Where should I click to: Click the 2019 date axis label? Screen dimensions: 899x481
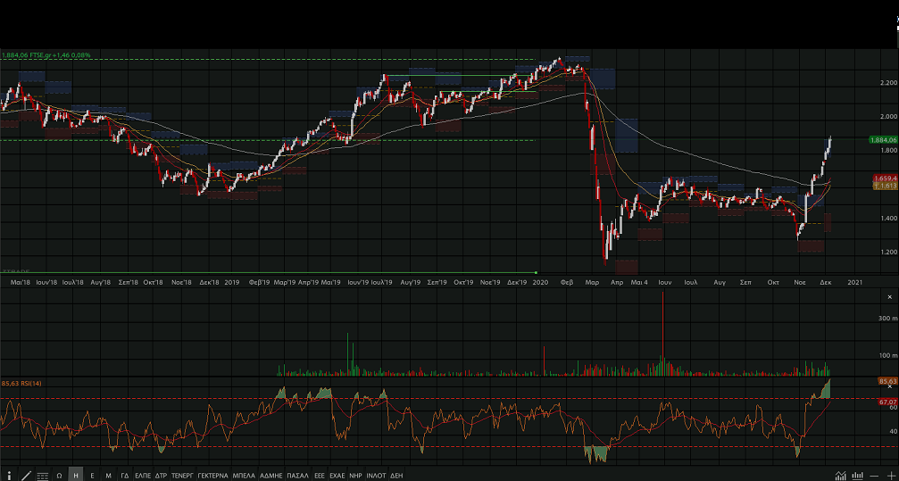pos(231,283)
